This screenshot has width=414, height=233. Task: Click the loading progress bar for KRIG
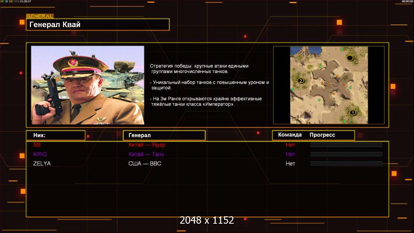[346, 154]
